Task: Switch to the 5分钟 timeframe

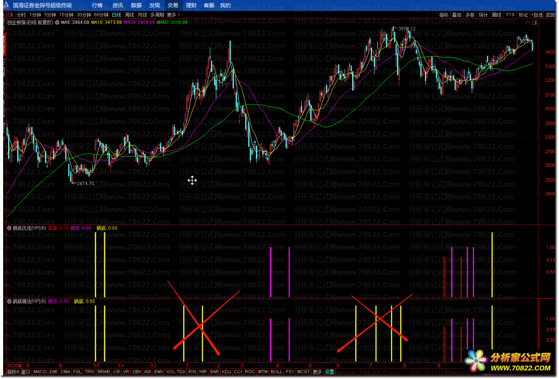Action: [x=50, y=14]
